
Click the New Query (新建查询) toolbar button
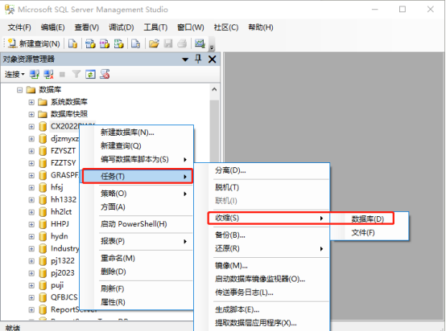(x=34, y=43)
